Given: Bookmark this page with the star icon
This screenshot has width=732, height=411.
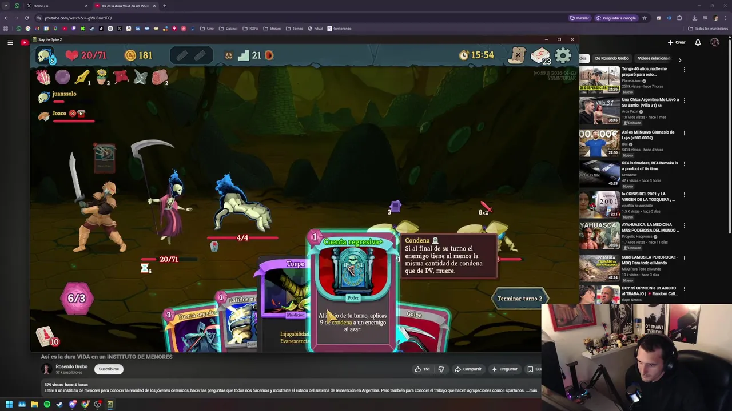Looking at the screenshot, I should (644, 18).
